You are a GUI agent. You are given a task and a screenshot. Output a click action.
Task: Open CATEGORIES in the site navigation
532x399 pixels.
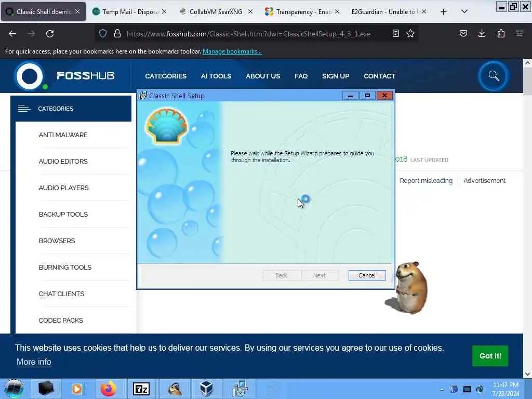point(166,76)
